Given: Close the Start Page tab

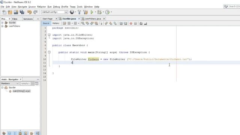Looking at the screenshot, I should tap(56, 19).
